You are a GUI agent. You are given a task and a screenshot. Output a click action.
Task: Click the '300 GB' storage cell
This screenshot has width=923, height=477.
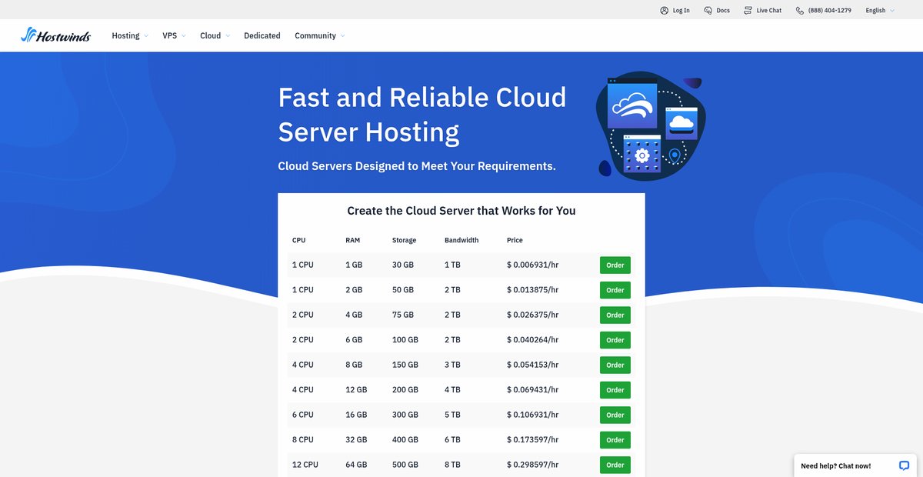coord(405,415)
